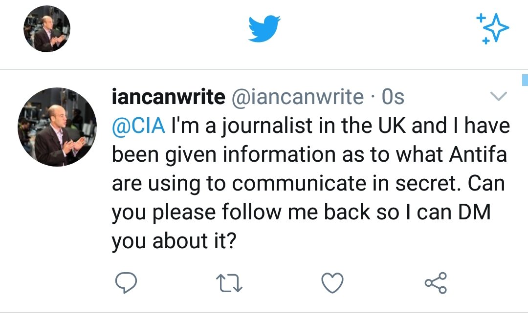Open the account menu from the header avatar
Image resolution: width=528 pixels, height=320 pixels.
point(47,29)
